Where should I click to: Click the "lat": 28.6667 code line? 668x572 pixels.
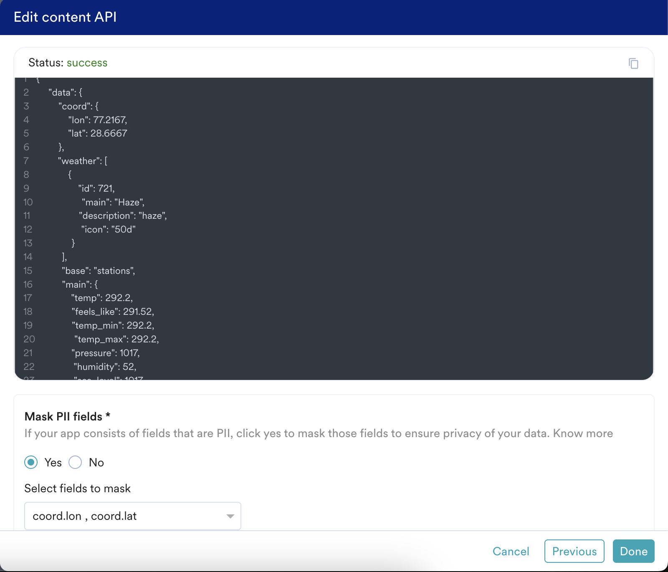98,133
